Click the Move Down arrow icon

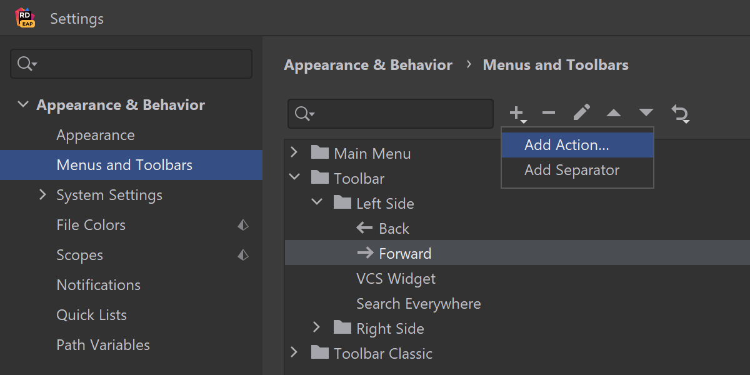pos(646,113)
